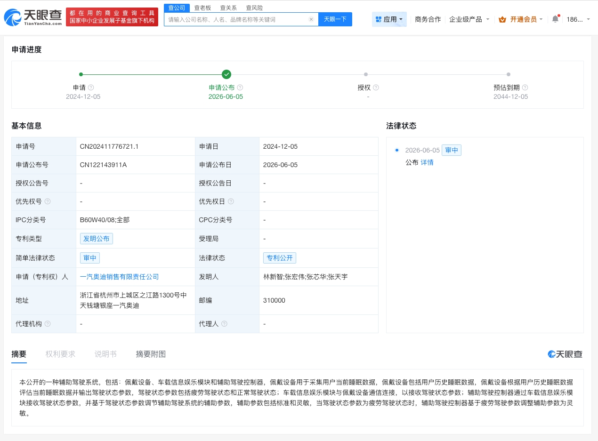Click the 2026-06-05 legal status date
This screenshot has height=441, width=598.
point(422,150)
